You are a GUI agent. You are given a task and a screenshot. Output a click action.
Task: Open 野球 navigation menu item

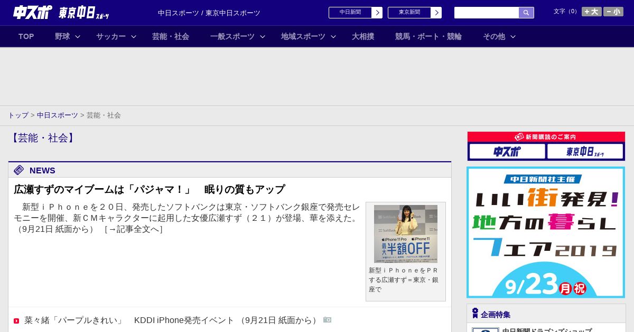pyautogui.click(x=62, y=36)
